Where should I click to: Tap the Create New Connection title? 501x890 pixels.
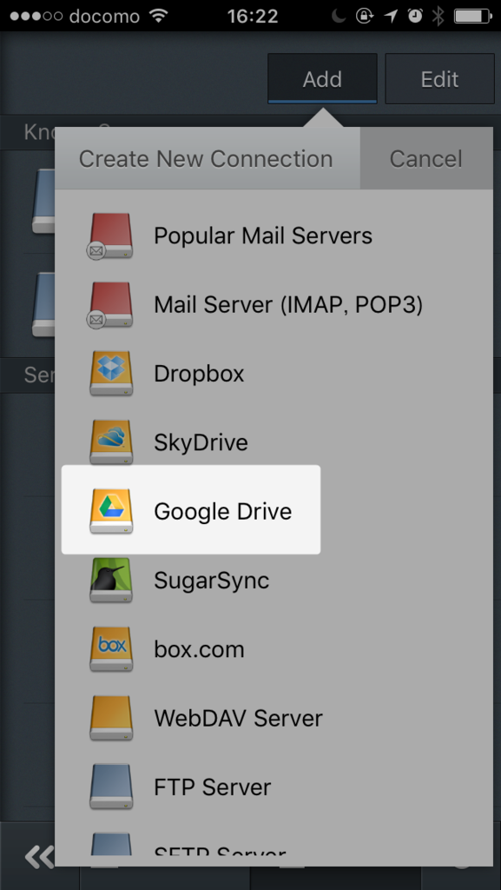coord(206,159)
